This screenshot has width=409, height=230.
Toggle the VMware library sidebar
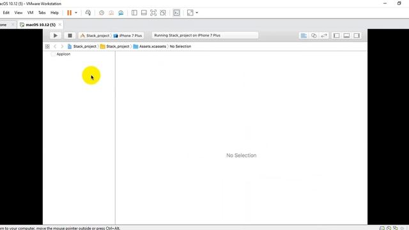pos(134,13)
